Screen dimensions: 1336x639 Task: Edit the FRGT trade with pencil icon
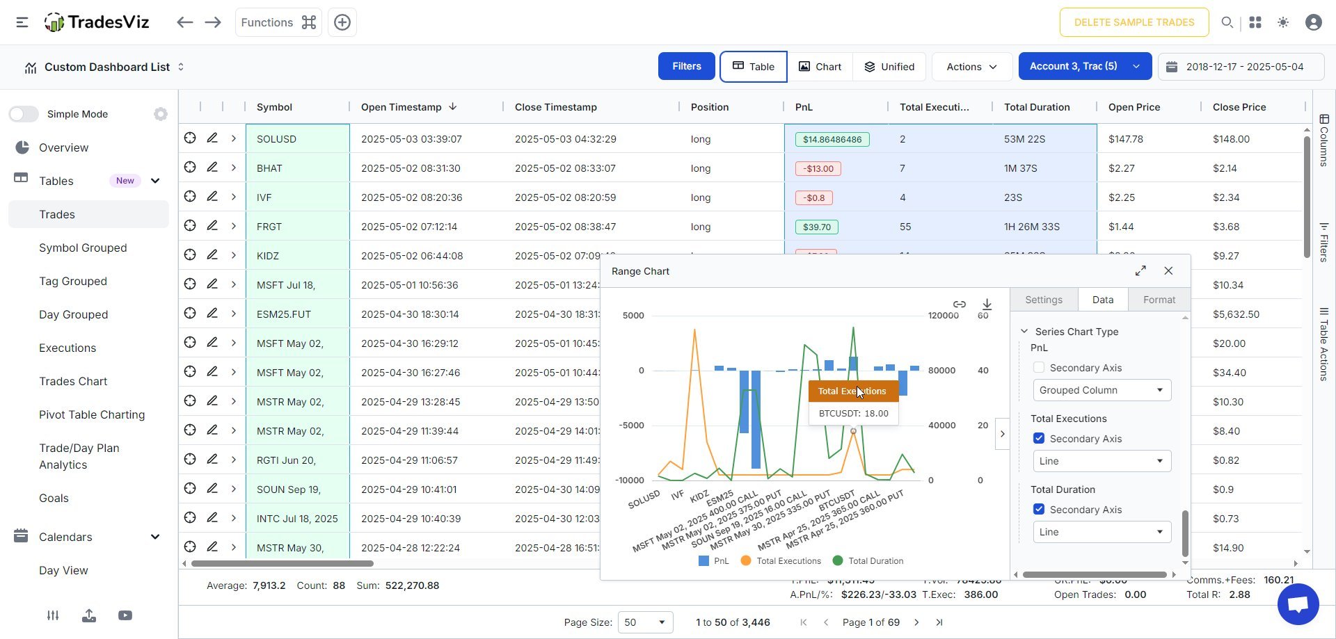coord(212,226)
